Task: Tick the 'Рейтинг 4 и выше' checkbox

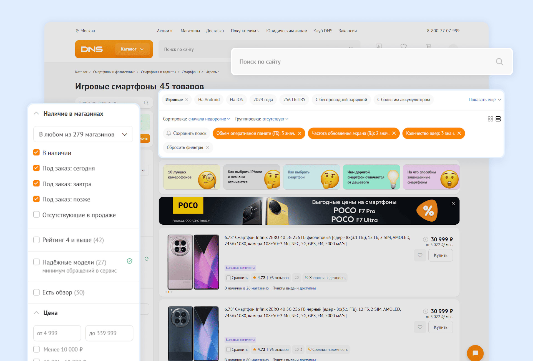Action: click(36, 240)
